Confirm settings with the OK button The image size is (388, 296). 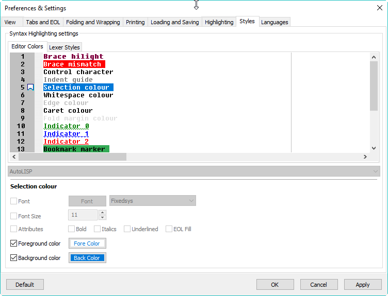click(275, 285)
